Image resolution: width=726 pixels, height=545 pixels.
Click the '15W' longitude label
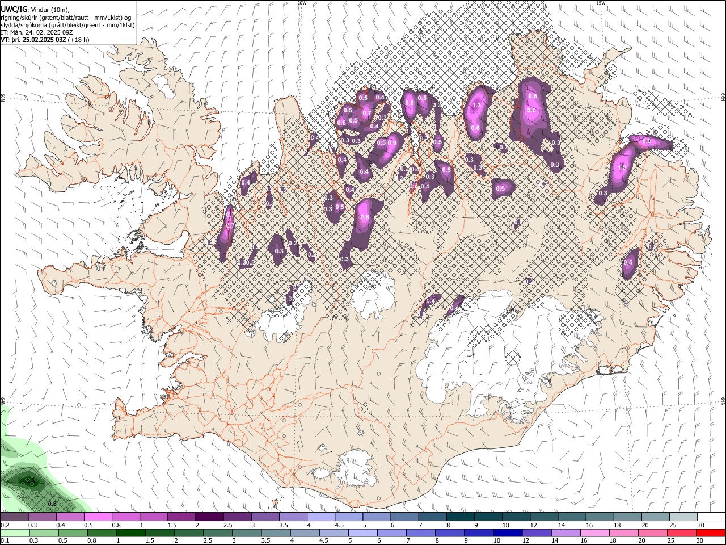click(x=601, y=3)
